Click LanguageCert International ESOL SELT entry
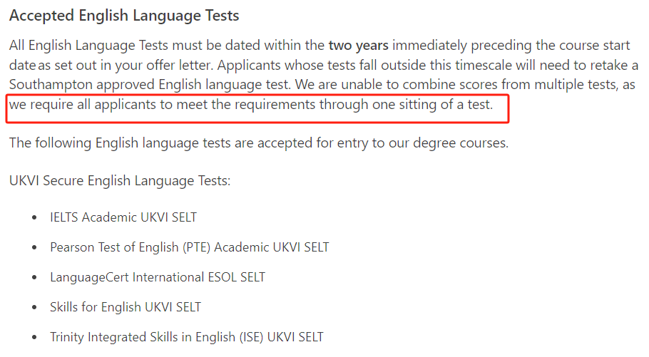This screenshot has width=649, height=357. (158, 277)
